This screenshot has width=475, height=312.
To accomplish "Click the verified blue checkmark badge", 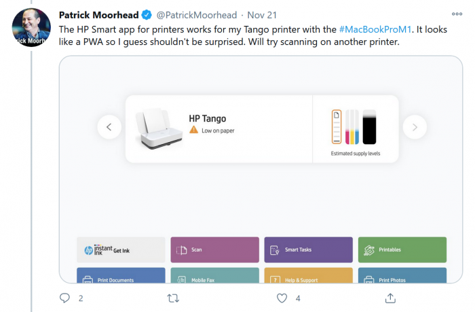I will tap(146, 14).
